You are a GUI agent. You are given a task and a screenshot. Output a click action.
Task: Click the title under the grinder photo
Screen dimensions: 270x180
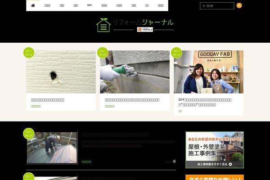coord(132,100)
